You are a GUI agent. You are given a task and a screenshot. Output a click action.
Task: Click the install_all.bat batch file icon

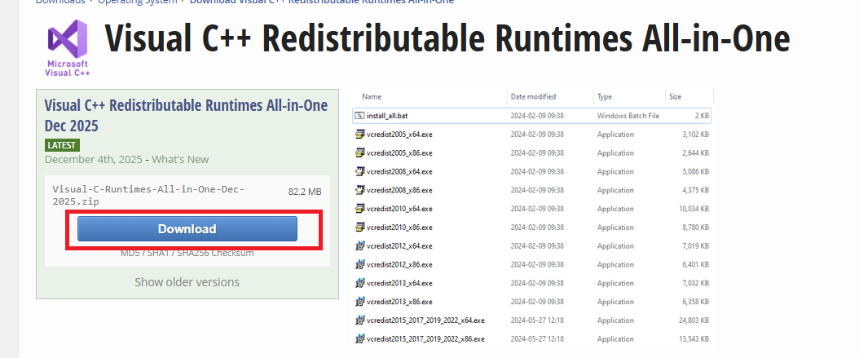(359, 116)
